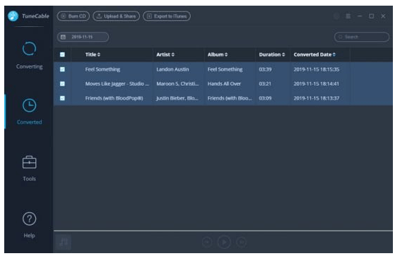This screenshot has width=395, height=256.
Task: Click duration '03:21'
Action: 265,83
